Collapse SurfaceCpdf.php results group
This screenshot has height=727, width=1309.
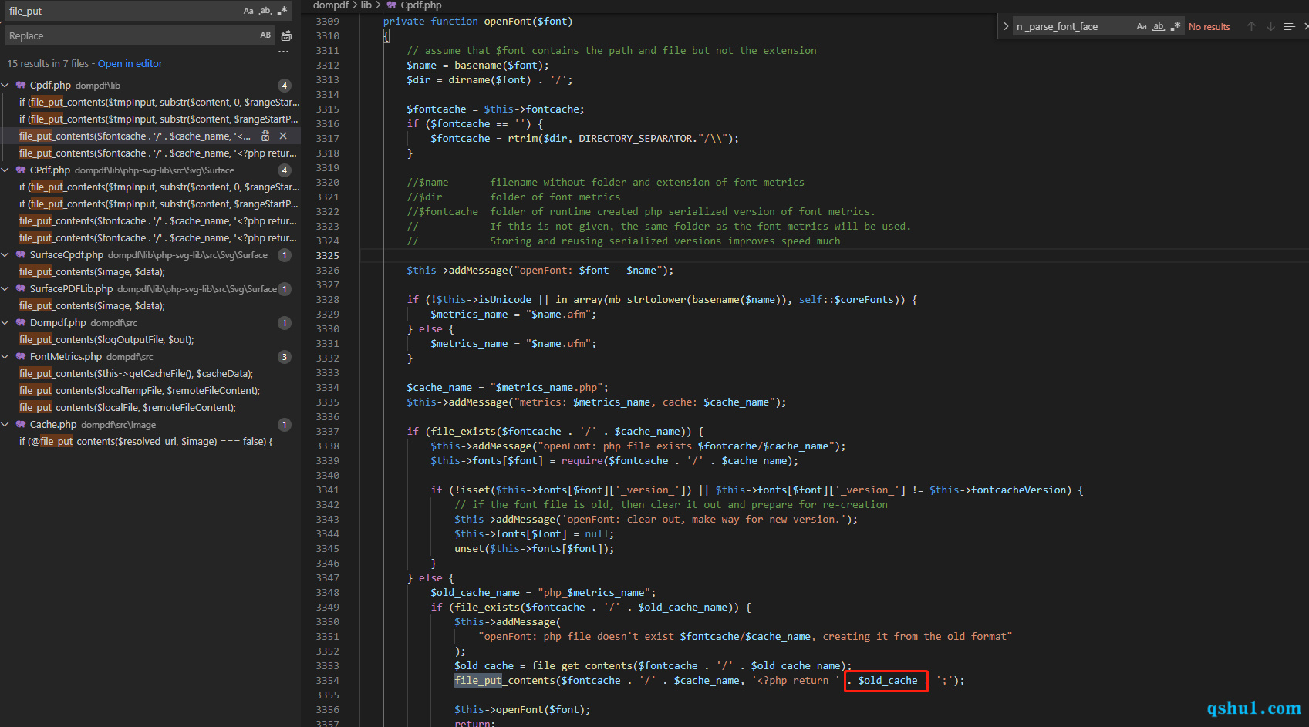click(5, 255)
